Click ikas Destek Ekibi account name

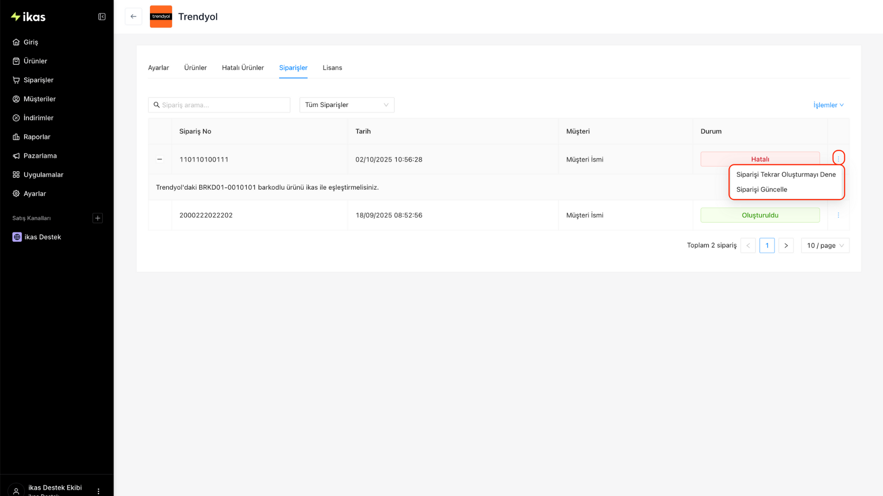point(55,488)
